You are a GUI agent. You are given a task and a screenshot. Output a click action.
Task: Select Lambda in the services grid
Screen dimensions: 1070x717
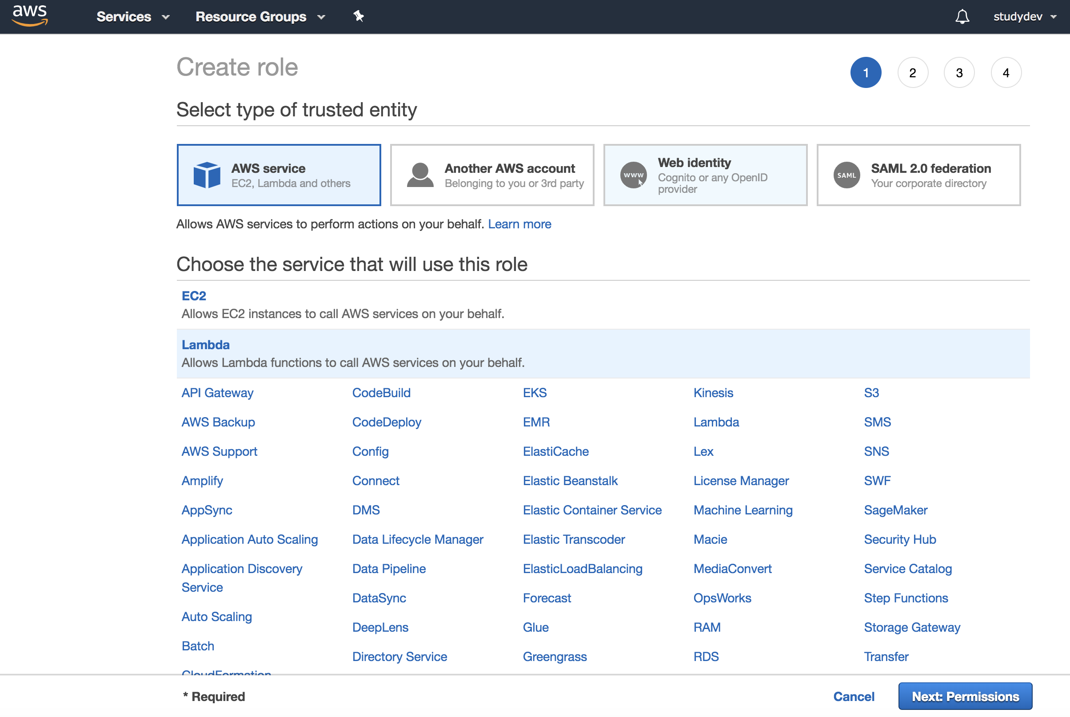pos(716,422)
